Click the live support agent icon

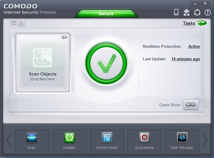click(187, 12)
